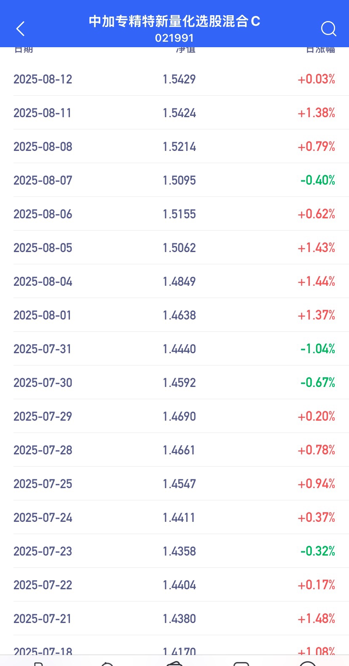Image resolution: width=349 pixels, height=666 pixels.
Task: Tap the fund code 021991
Action: (x=174, y=38)
